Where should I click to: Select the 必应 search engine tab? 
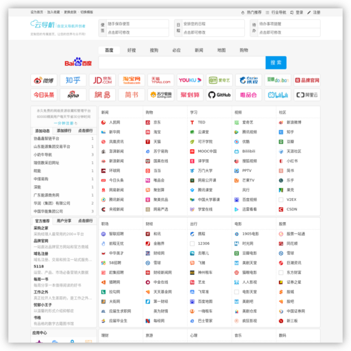click(x=176, y=50)
